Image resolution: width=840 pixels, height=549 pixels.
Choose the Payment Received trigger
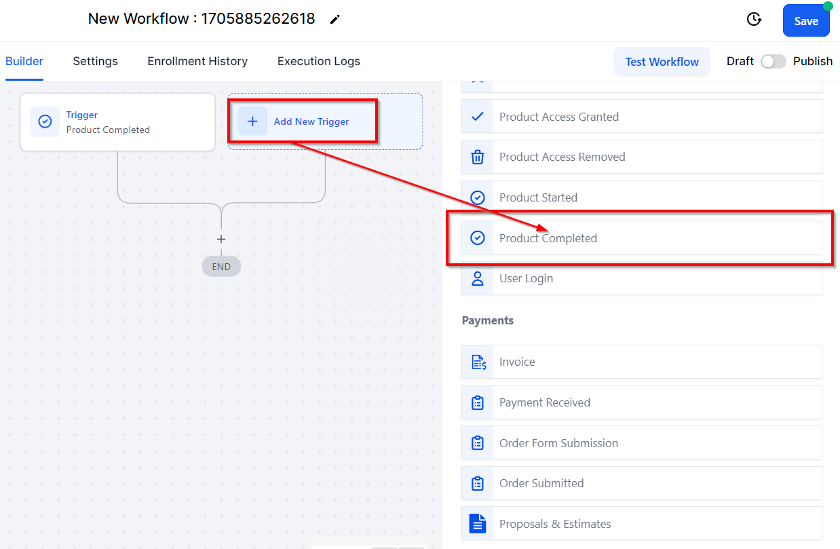642,402
